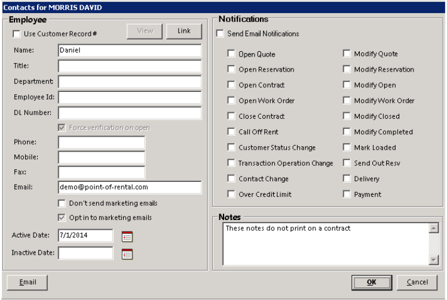This screenshot has width=447, height=300.
Task: Click the Active Date field showing 7/1/2014
Action: point(85,236)
